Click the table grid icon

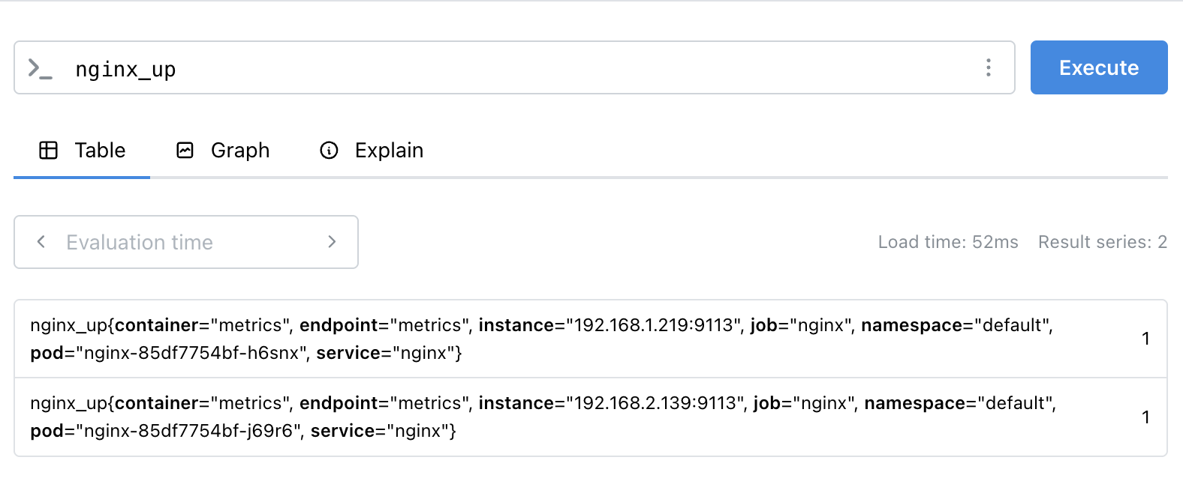(48, 151)
